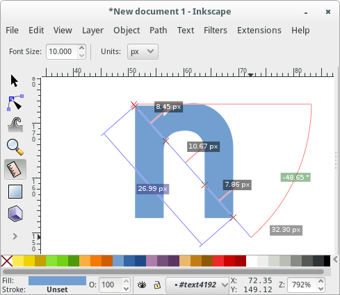The width and height of the screenshot is (340, 295).
Task: Decrease the opacity value
Action: 126,289
